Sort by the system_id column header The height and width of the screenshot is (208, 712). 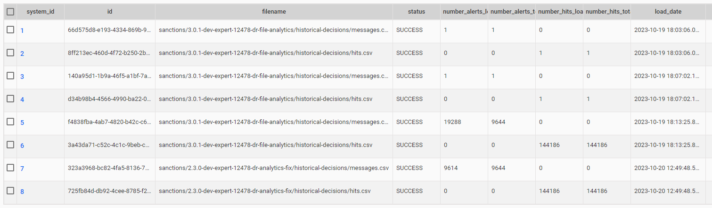click(x=40, y=12)
